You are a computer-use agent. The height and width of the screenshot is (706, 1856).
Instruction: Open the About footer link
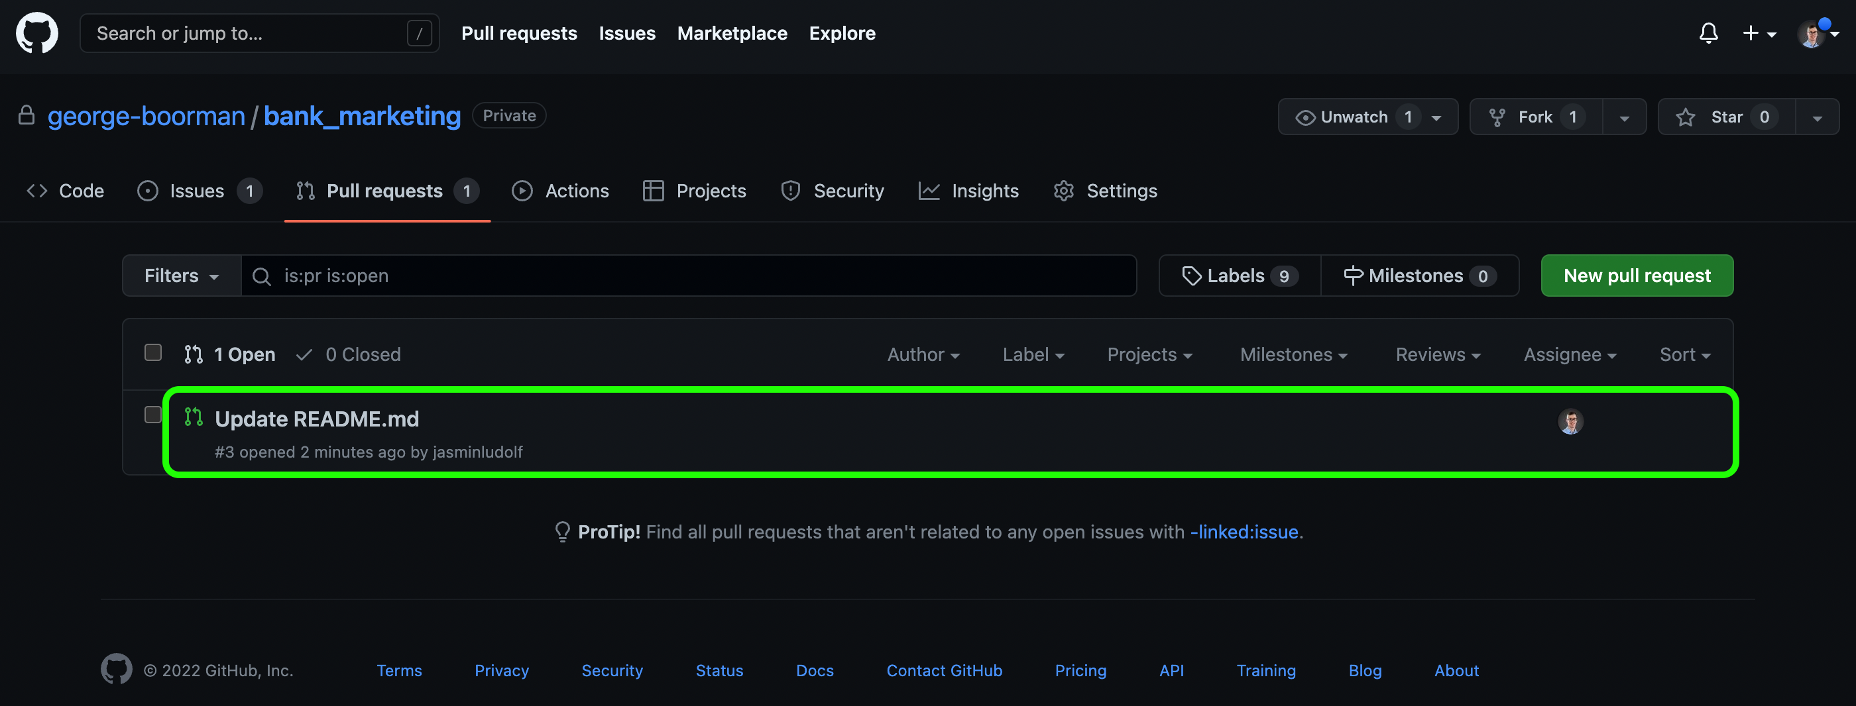click(x=1456, y=670)
